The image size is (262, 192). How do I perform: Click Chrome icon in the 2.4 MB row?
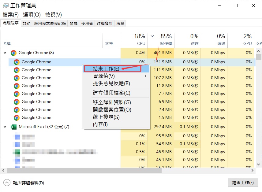pos(17,110)
